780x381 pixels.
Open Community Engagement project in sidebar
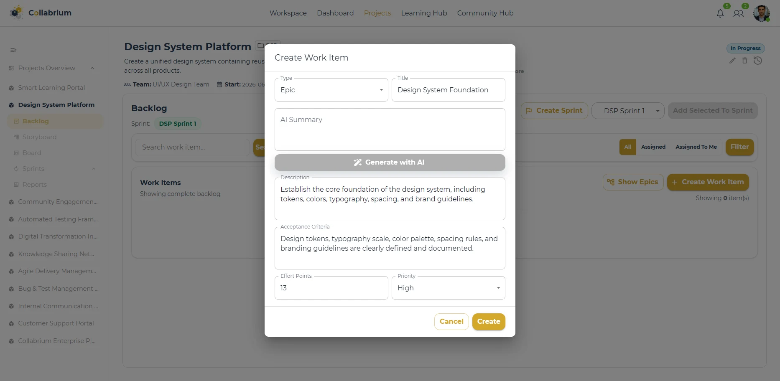[x=58, y=202]
